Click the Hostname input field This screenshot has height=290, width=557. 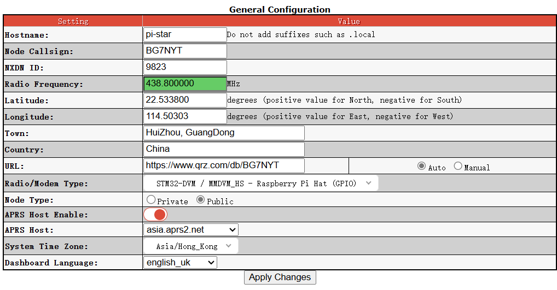coord(185,34)
